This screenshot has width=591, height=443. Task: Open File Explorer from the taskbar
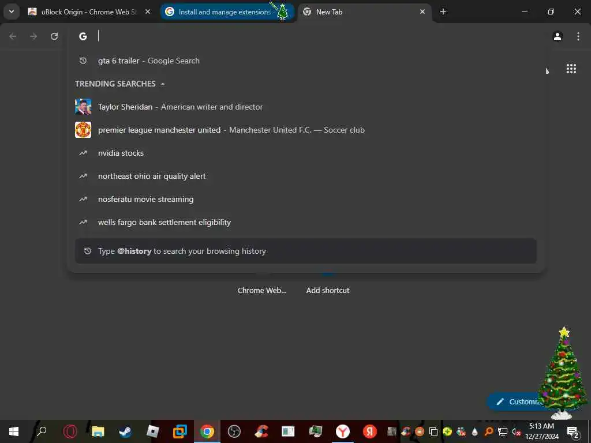pos(98,431)
